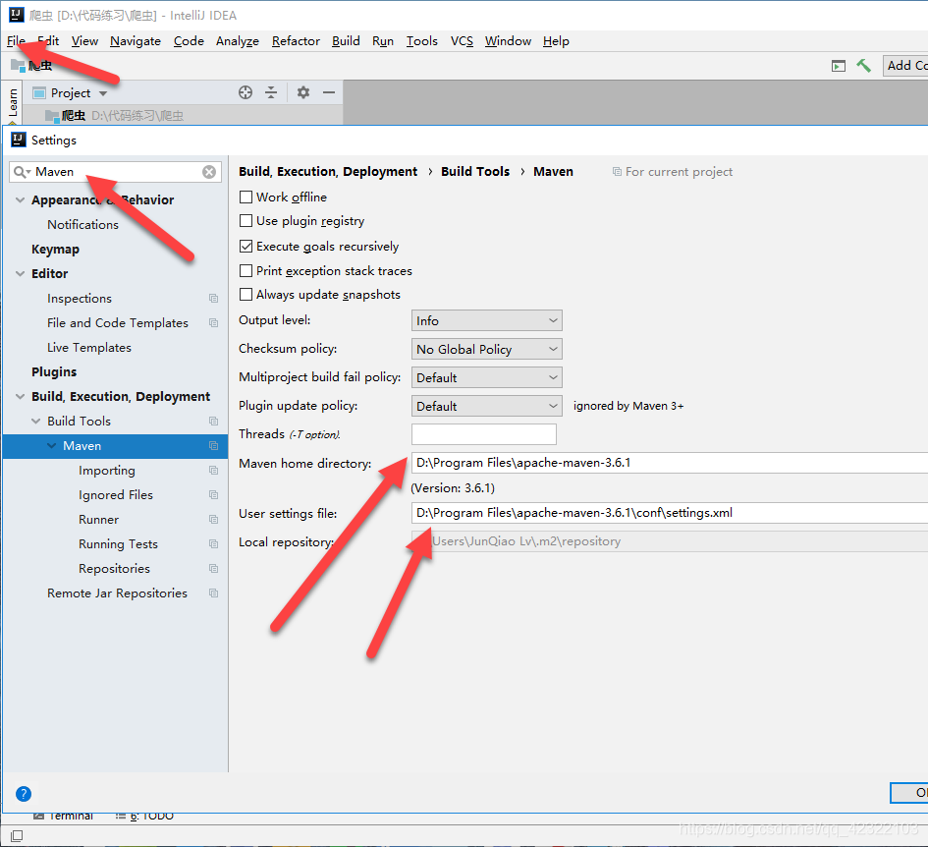Click the project-level icon beside Importing

click(214, 471)
